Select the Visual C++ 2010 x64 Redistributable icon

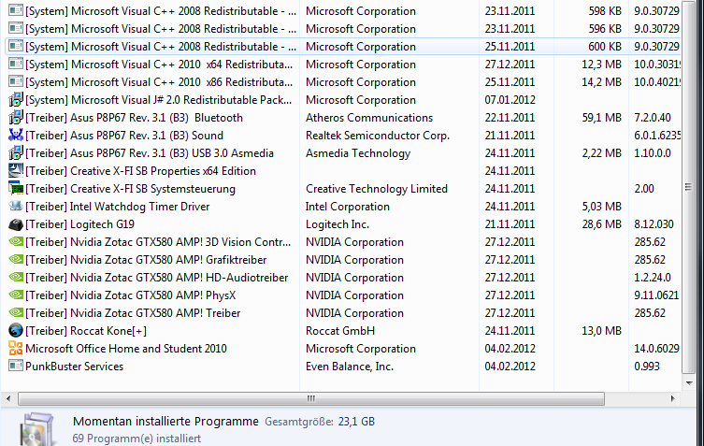16,65
